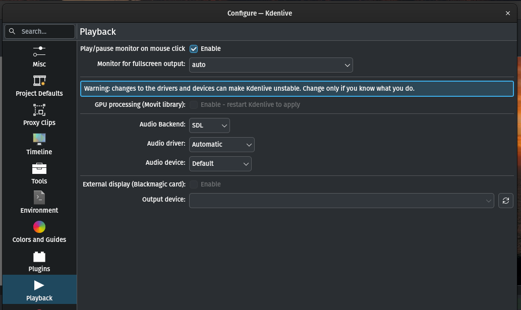
Task: Click 'Audio Backend:' label
Action: (162, 124)
